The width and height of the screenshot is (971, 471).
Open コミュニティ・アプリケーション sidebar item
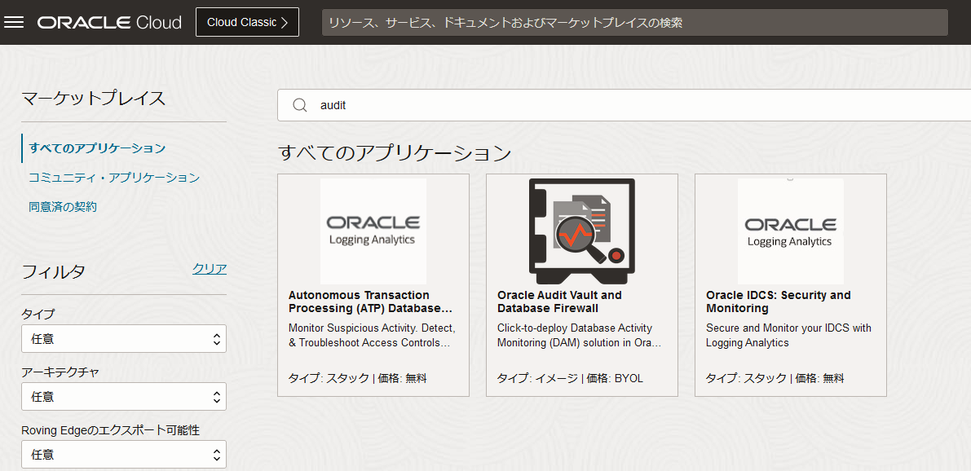click(114, 178)
